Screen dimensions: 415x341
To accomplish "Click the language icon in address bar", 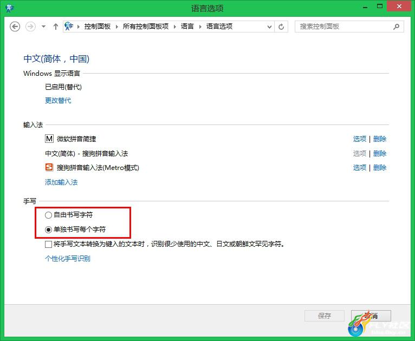I will tap(69, 26).
